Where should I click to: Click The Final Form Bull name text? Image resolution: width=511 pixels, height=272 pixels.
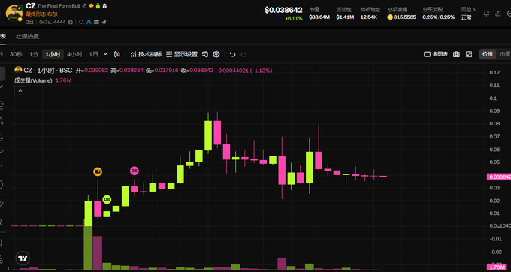(x=59, y=6)
